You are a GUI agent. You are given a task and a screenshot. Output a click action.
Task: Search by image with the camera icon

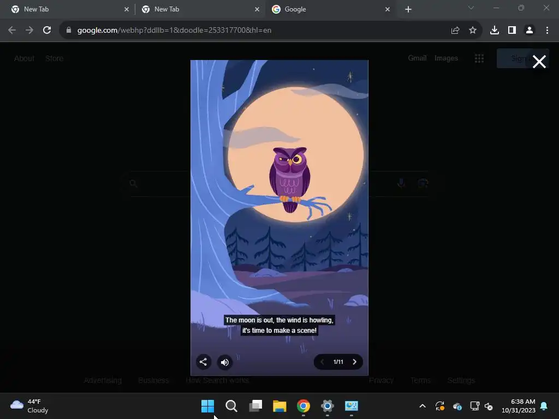[x=423, y=183]
